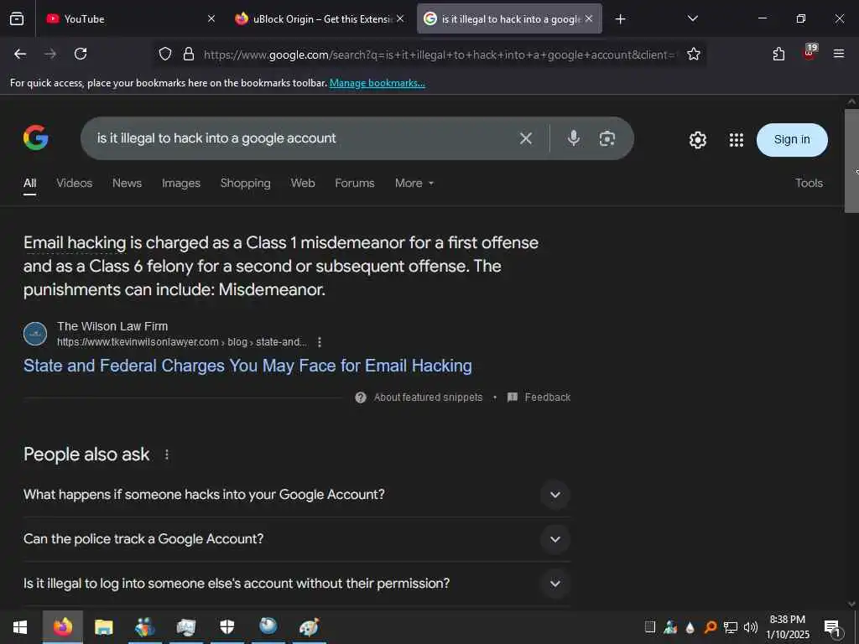Clear the Google search box text
Screen dimensions: 859x644
coord(526,138)
